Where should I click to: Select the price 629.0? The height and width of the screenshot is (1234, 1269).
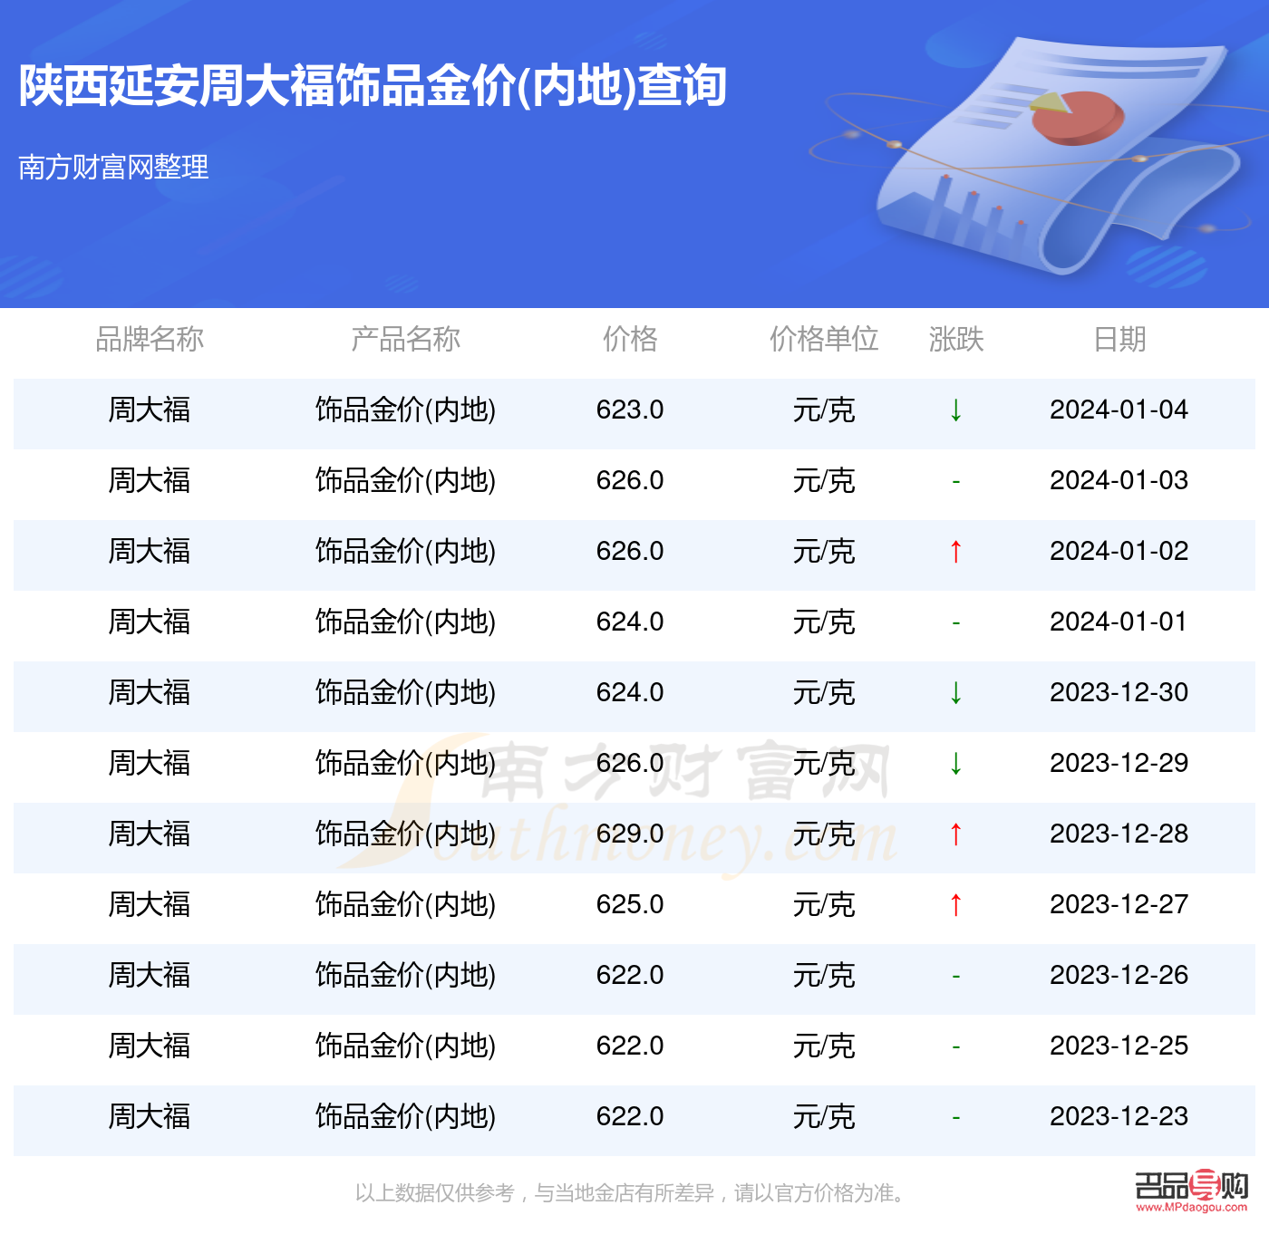(x=630, y=834)
